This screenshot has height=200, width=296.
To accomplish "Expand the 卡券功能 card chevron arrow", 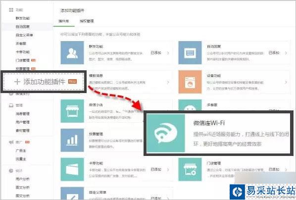I will [168, 170].
